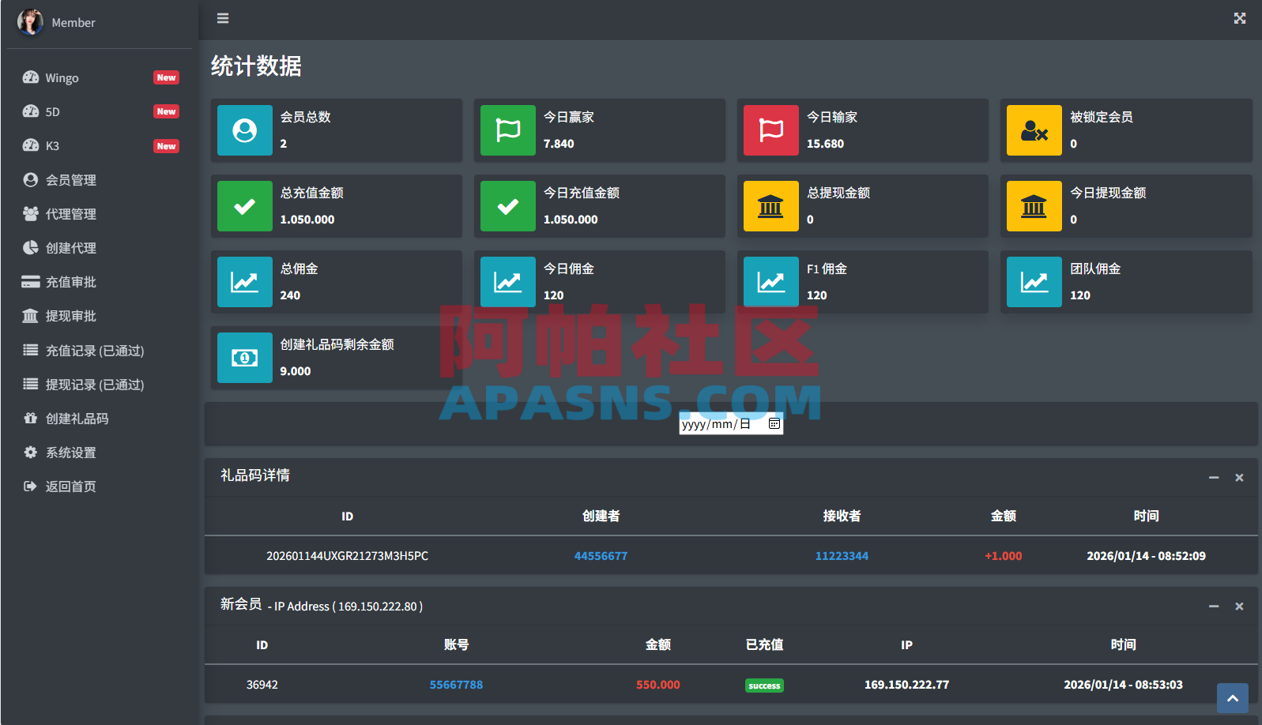Click 返回首页 return home
Viewport: 1262px width, 725px height.
(x=100, y=486)
